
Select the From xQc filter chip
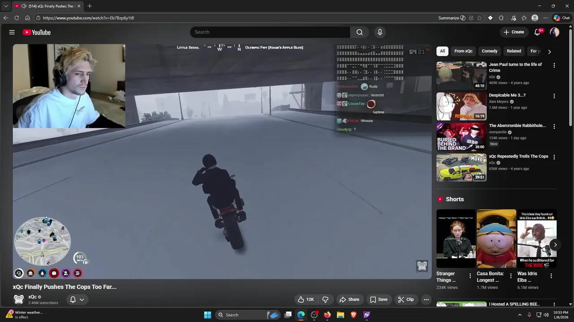click(x=463, y=51)
